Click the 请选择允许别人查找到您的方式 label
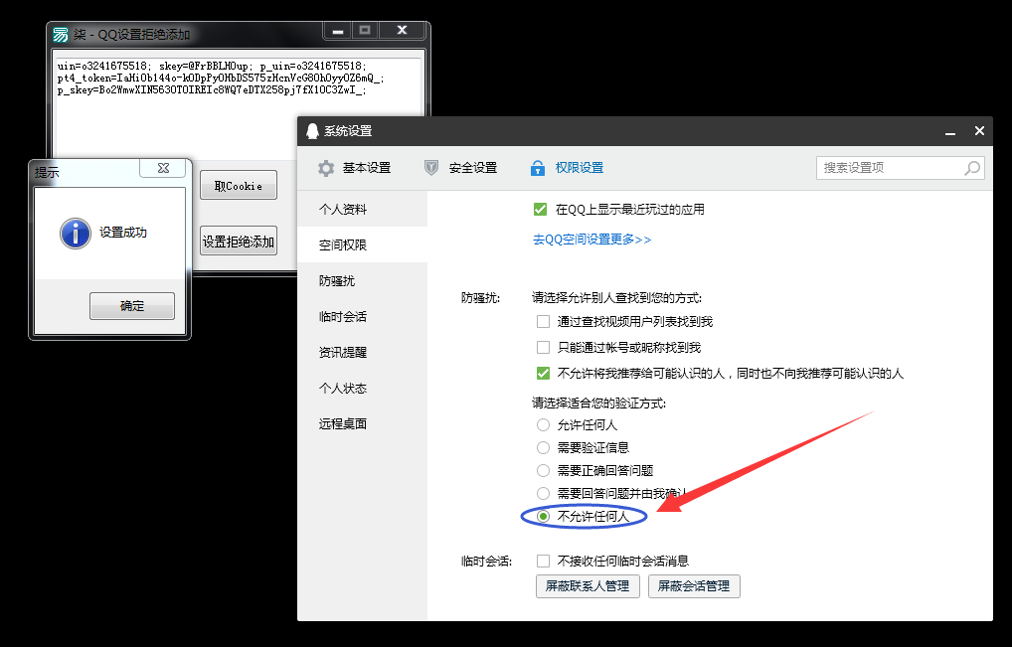 (x=616, y=298)
